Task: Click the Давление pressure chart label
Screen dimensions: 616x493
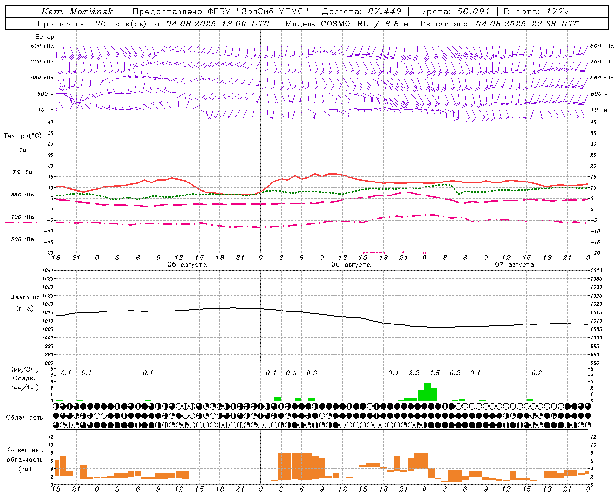Action: click(x=25, y=298)
